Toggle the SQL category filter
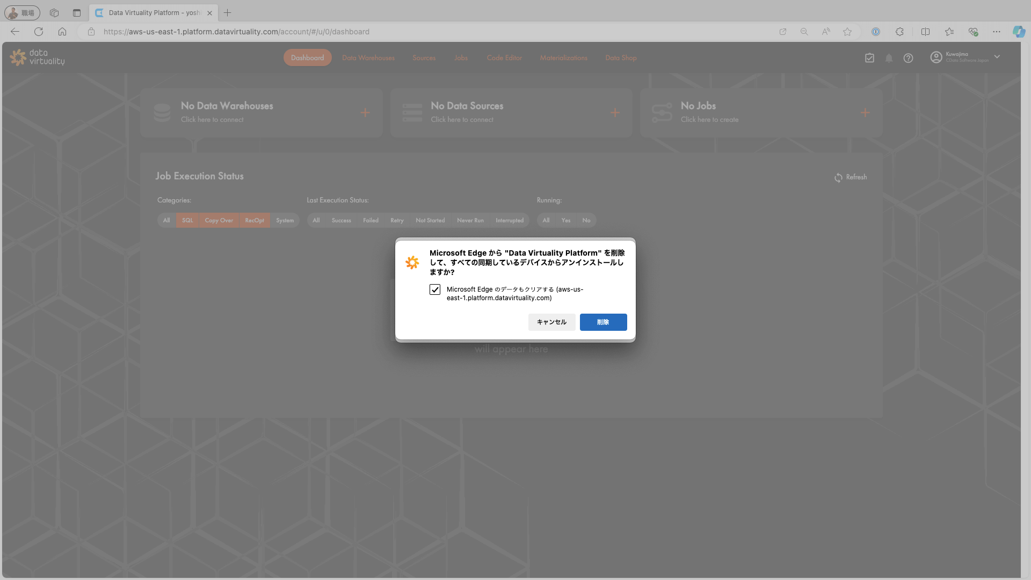Image resolution: width=1031 pixels, height=580 pixels. coord(187,221)
